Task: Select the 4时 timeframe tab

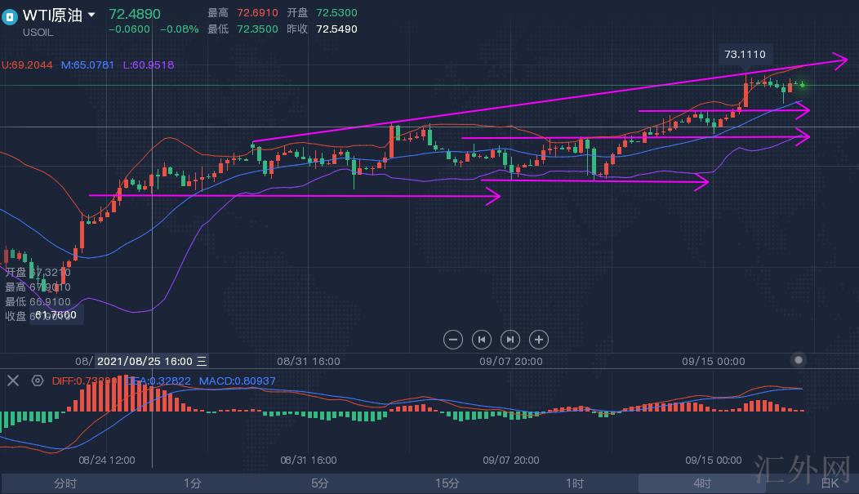Action: [701, 483]
